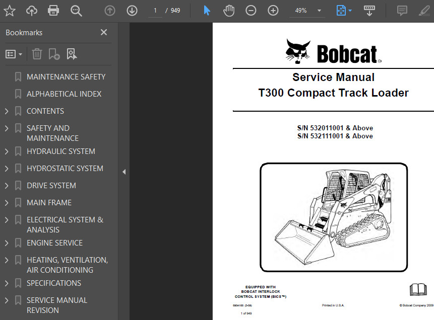Jump to ELECTRICAL SYSTEM & ANALYSIS section
This screenshot has width=434, height=320.
[x=65, y=225]
